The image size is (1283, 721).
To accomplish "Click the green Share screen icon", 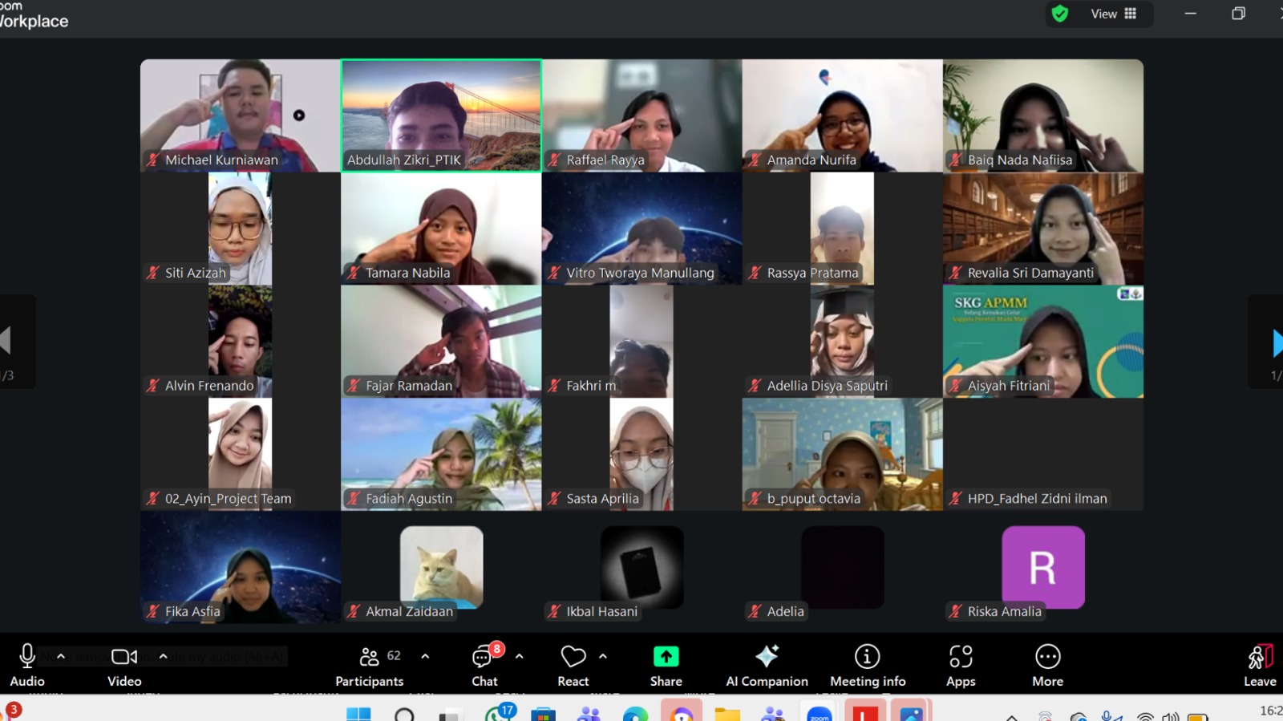I will tap(666, 657).
